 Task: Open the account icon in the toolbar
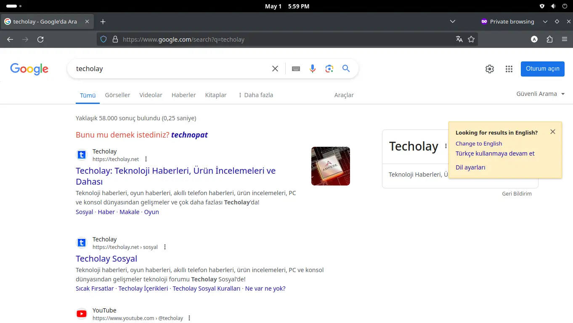coord(534,39)
